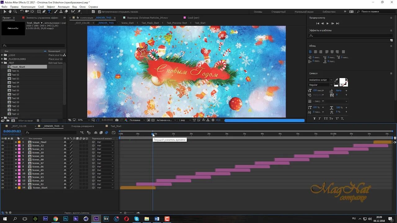
Task: Switch to _EDIT_COLOR timeline tab
Action: coord(19,126)
